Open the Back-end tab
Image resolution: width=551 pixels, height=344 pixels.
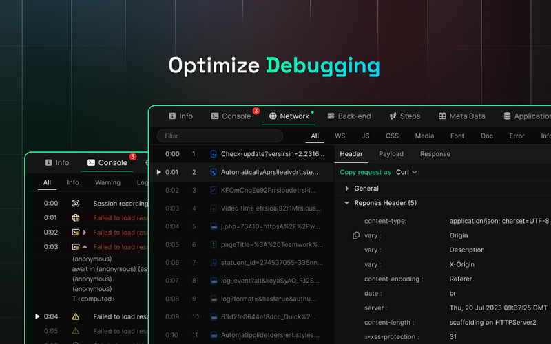(349, 116)
